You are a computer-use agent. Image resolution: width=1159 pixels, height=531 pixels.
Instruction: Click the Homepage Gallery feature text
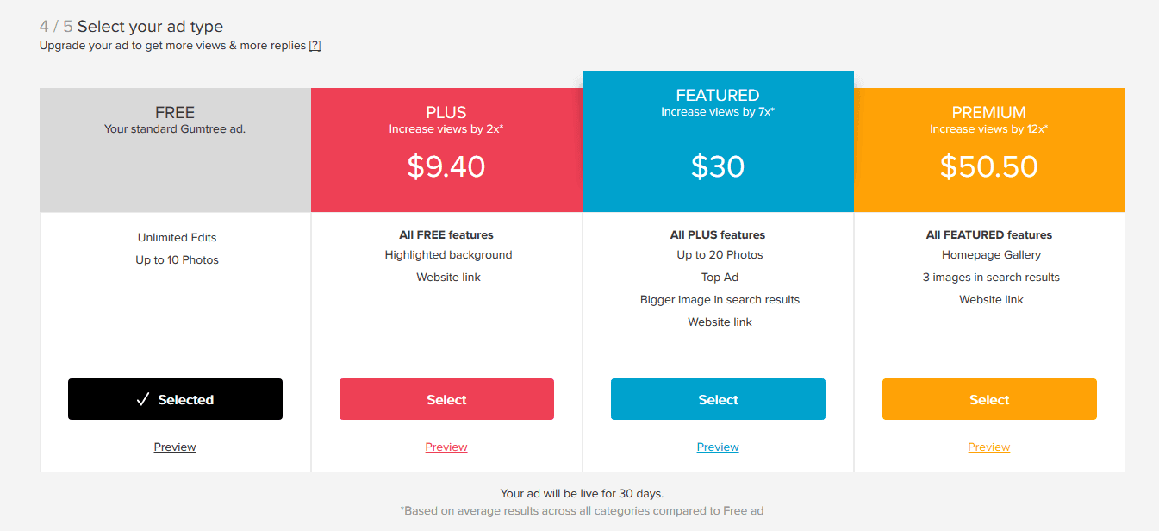point(991,255)
